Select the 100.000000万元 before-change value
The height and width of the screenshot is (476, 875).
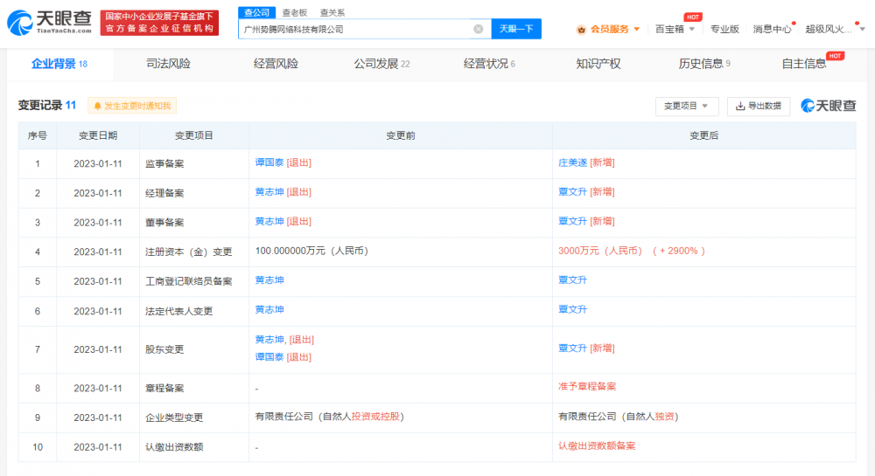point(311,251)
